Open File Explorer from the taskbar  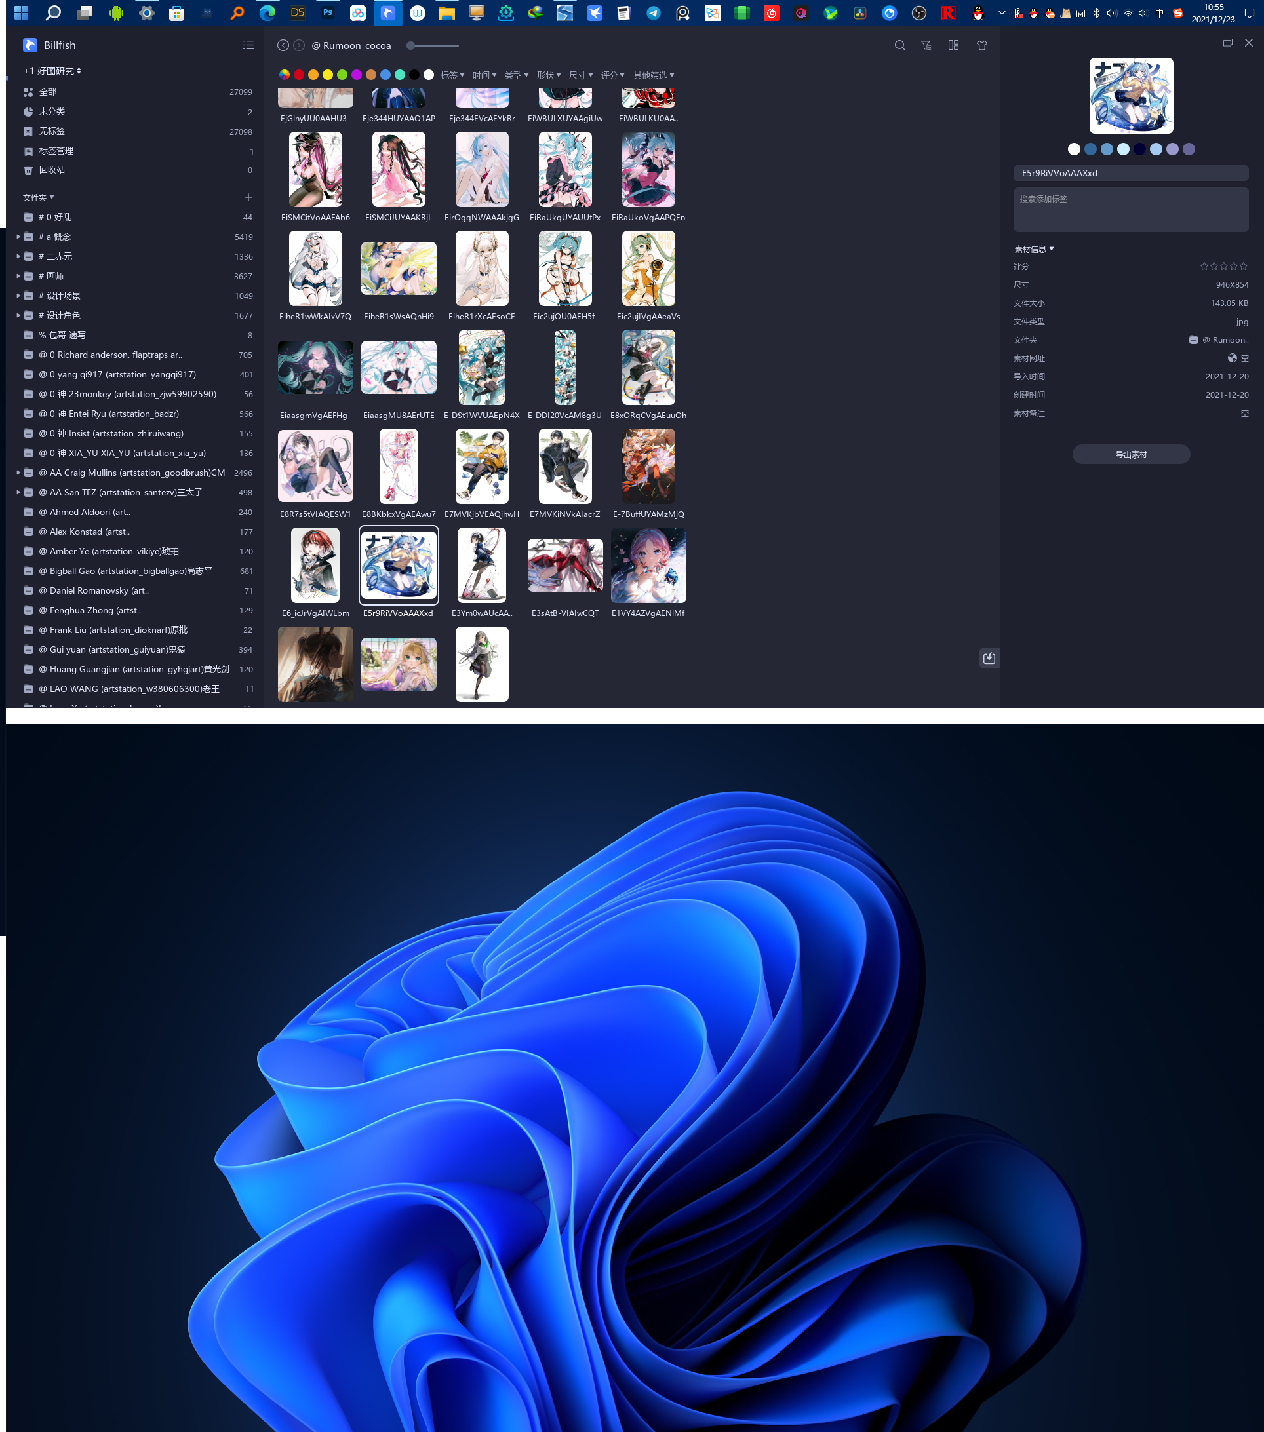(x=446, y=12)
